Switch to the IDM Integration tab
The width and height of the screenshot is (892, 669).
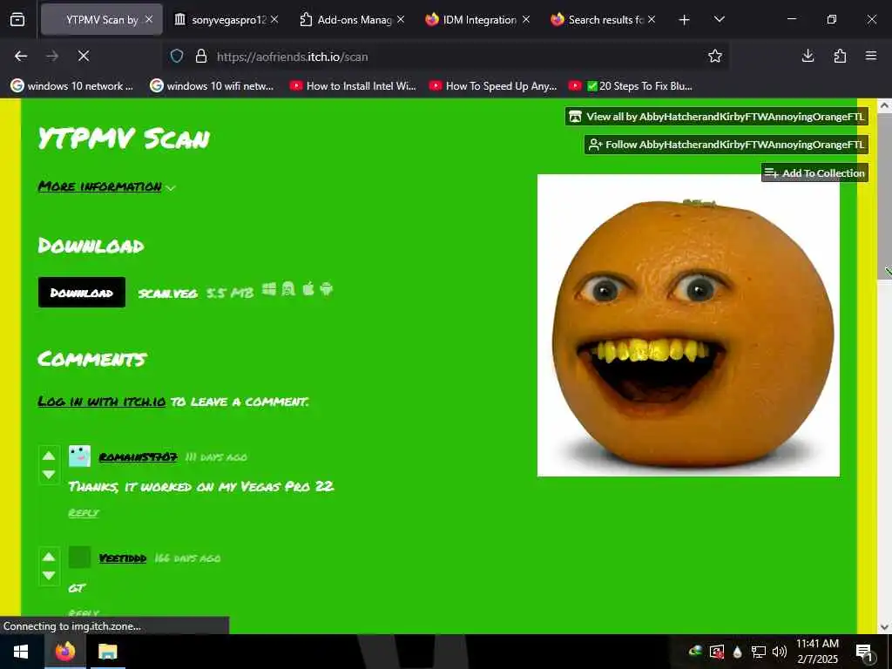(x=476, y=20)
